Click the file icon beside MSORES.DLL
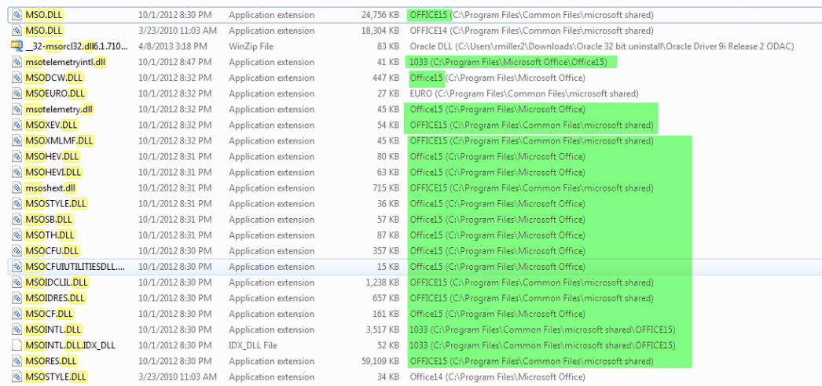Screen dimensions: 822x386 click(17, 361)
